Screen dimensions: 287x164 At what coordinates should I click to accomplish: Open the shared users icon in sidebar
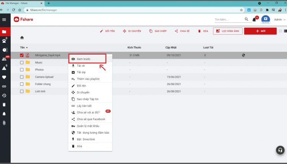point(4,59)
